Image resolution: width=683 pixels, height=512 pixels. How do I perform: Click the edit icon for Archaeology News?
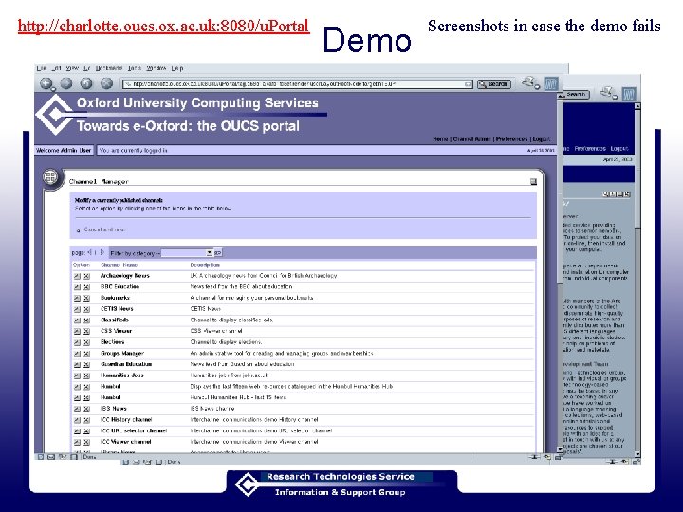pyautogui.click(x=77, y=276)
